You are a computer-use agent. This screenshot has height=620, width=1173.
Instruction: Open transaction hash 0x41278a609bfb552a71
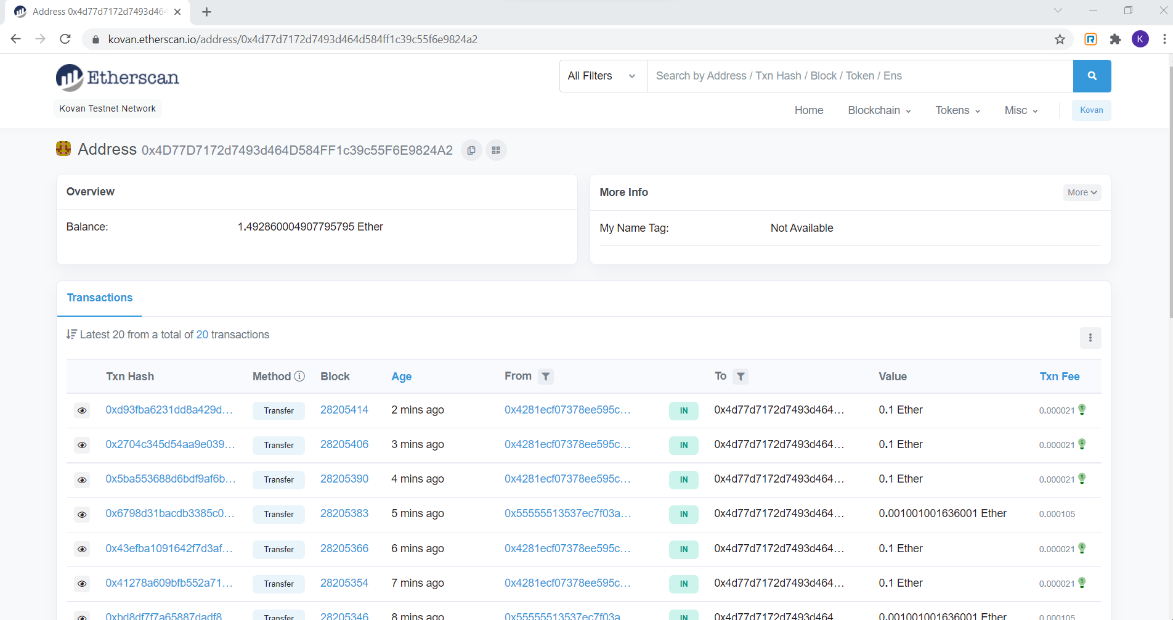point(169,583)
